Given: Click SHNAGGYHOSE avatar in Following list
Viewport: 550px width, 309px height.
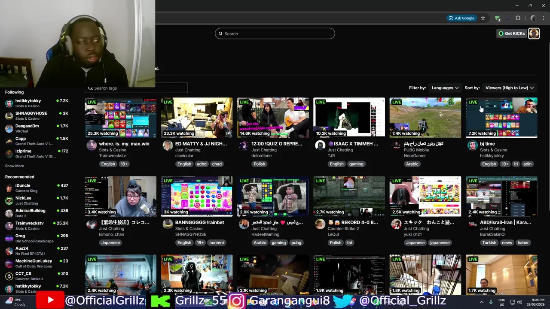Looking at the screenshot, I should pyautogui.click(x=9, y=116).
